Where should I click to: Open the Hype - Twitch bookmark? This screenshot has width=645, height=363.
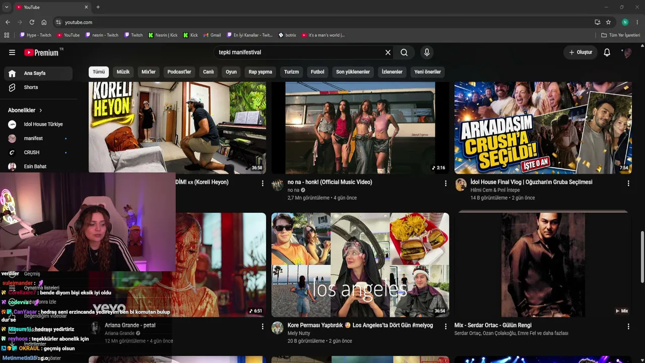pyautogui.click(x=35, y=35)
